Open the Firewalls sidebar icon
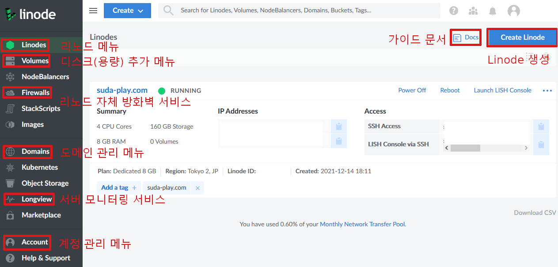Image resolution: width=558 pixels, height=267 pixels. click(x=10, y=92)
